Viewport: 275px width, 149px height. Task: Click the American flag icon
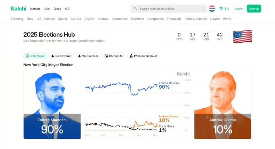pyautogui.click(x=242, y=37)
